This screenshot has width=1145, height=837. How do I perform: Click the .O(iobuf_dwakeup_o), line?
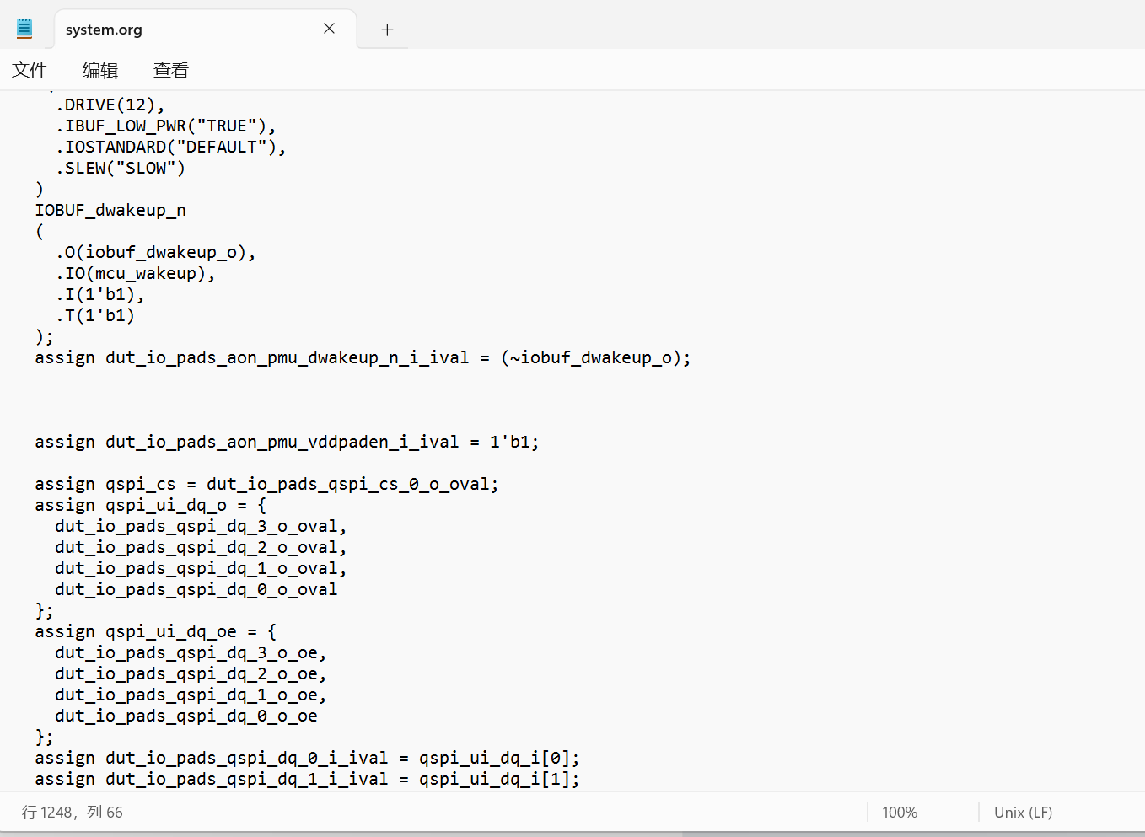coord(156,252)
